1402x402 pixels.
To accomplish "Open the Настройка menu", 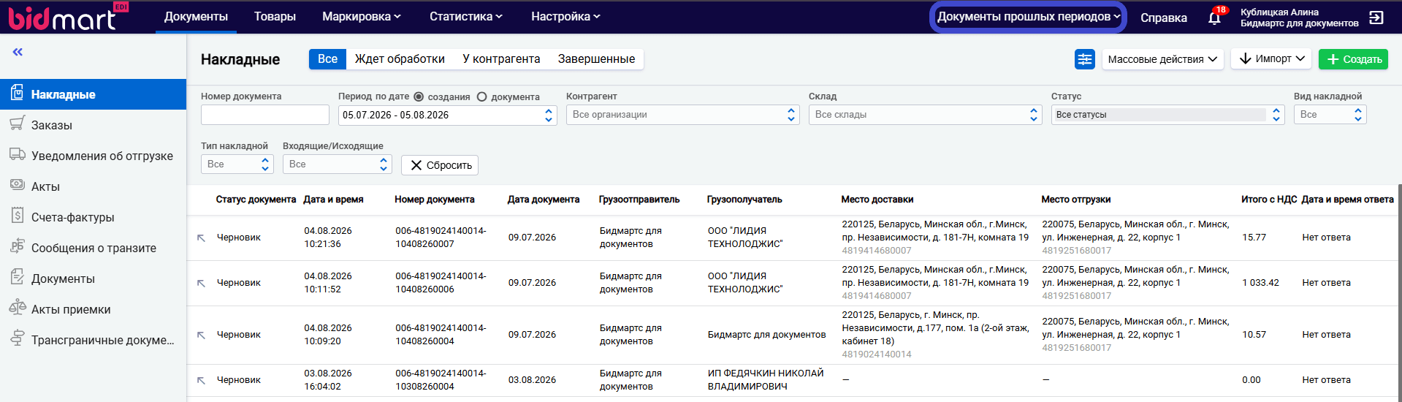I will 565,16.
